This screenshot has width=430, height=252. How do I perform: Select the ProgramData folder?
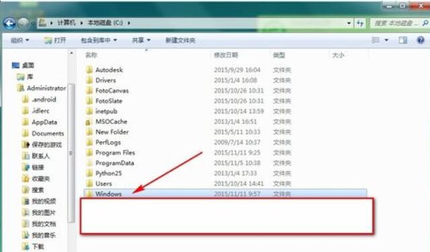pos(115,163)
